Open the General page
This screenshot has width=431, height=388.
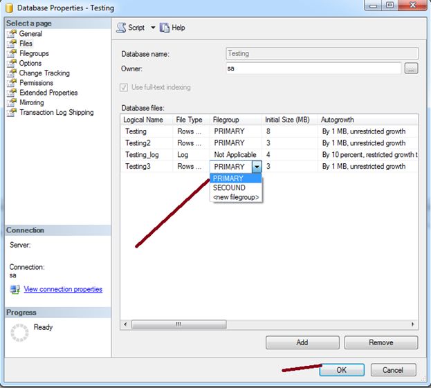30,33
